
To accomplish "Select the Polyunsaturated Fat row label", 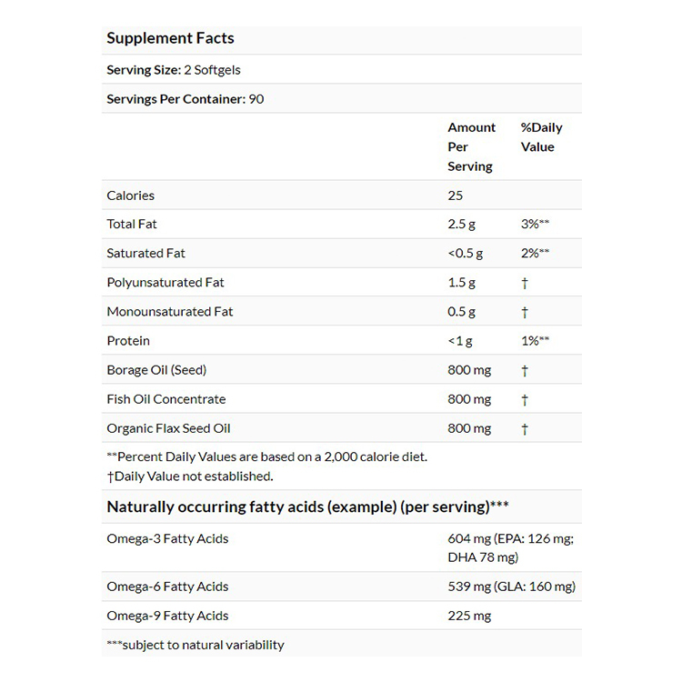I will click(x=164, y=283).
